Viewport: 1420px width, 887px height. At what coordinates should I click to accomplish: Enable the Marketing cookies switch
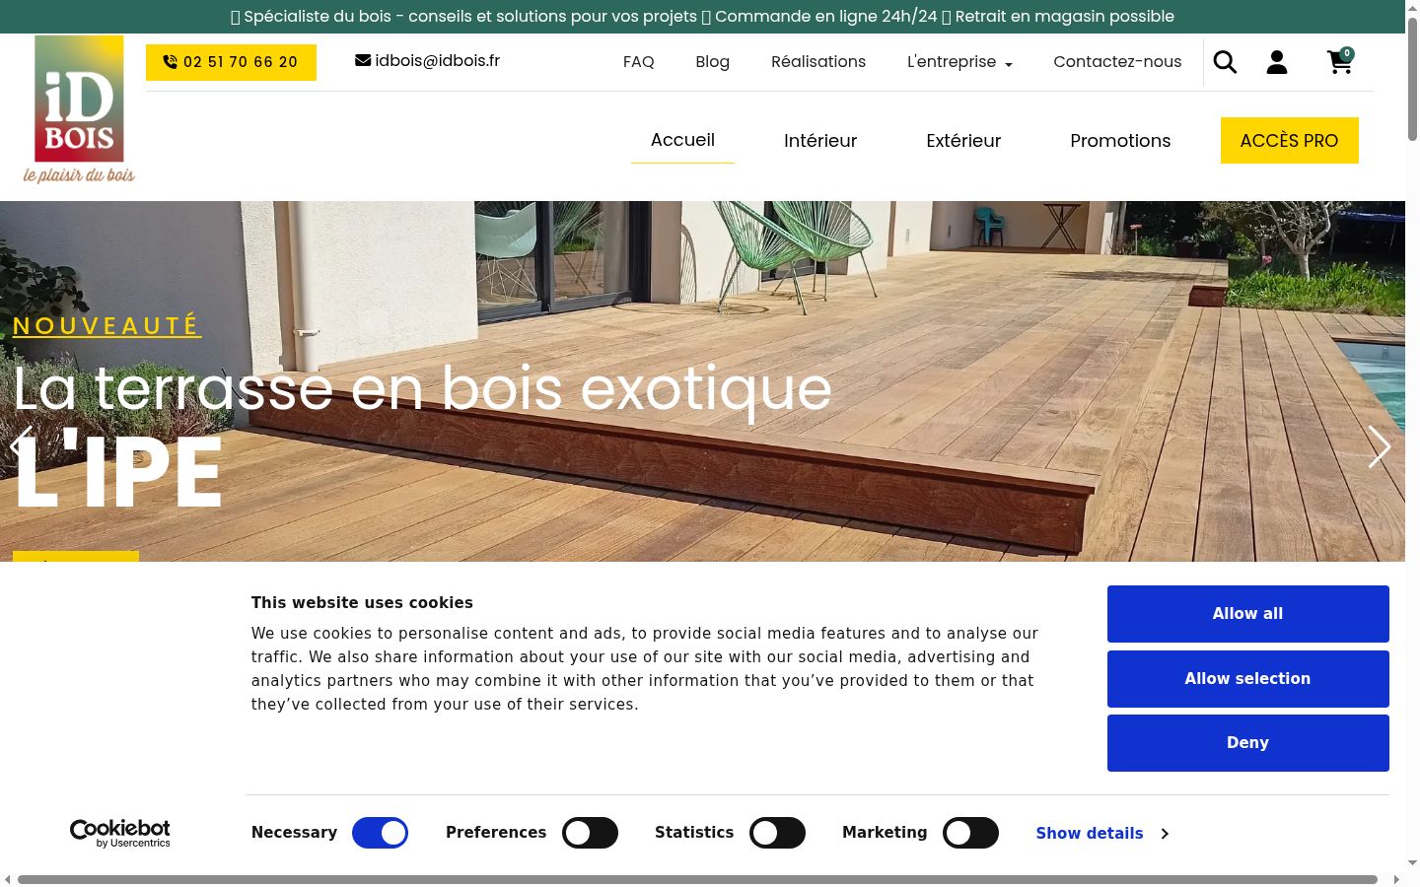pos(970,833)
